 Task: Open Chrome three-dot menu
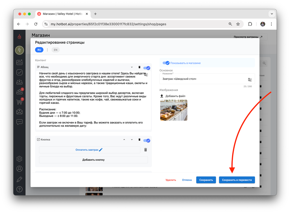coord(271,24)
